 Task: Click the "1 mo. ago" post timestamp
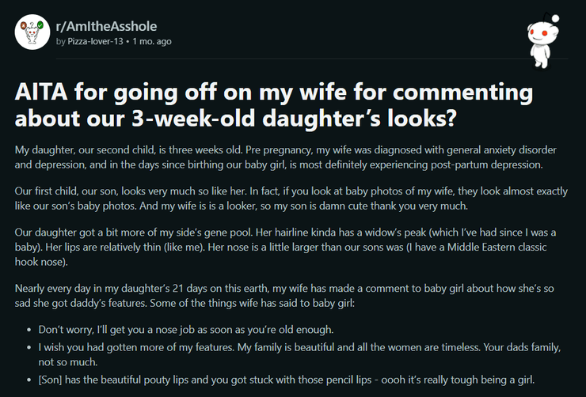click(x=151, y=41)
